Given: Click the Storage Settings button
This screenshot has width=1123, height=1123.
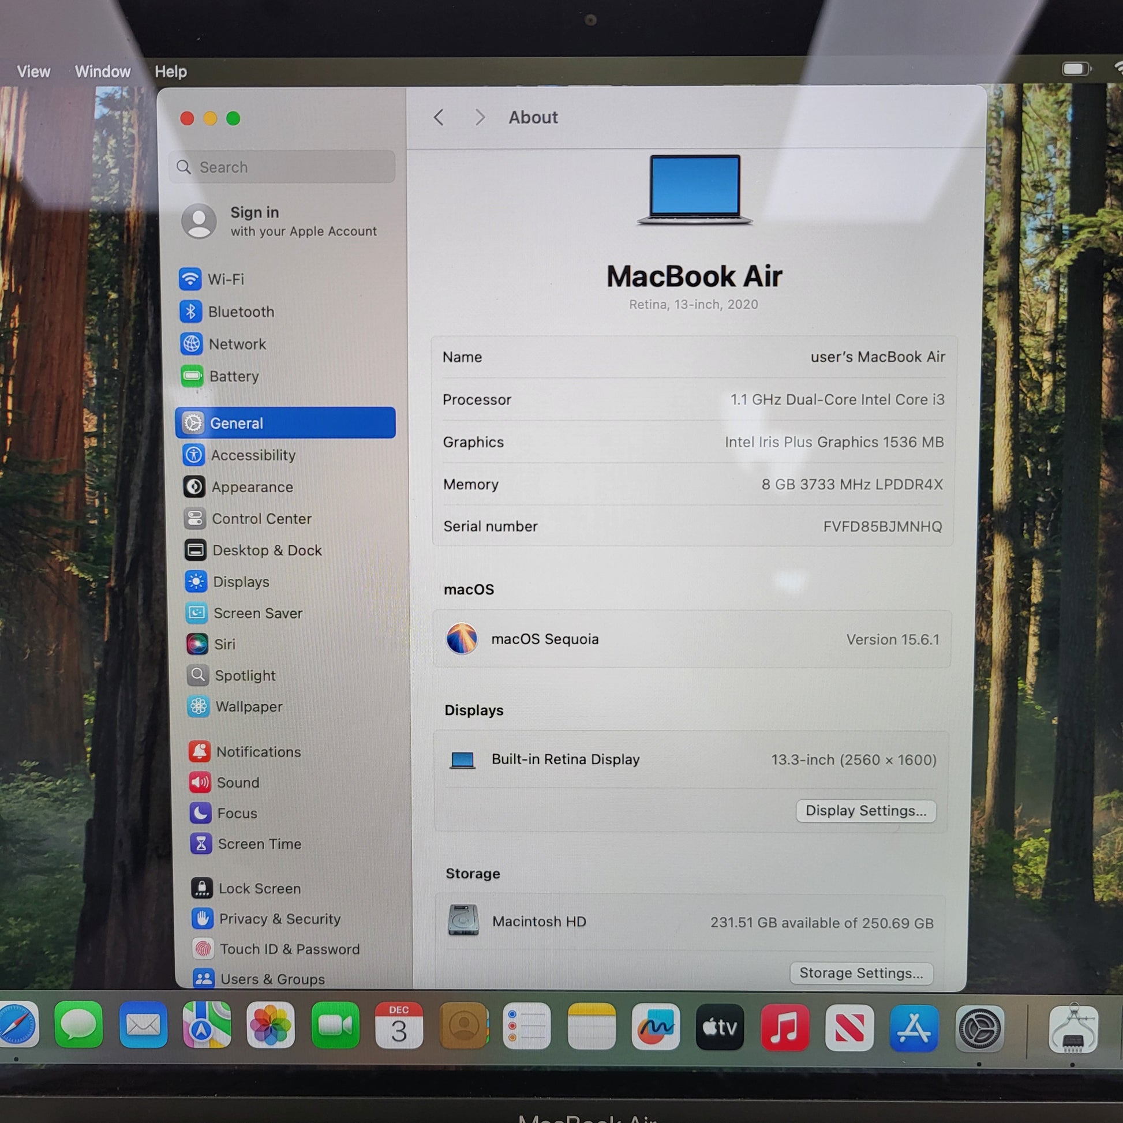Looking at the screenshot, I should (x=861, y=973).
